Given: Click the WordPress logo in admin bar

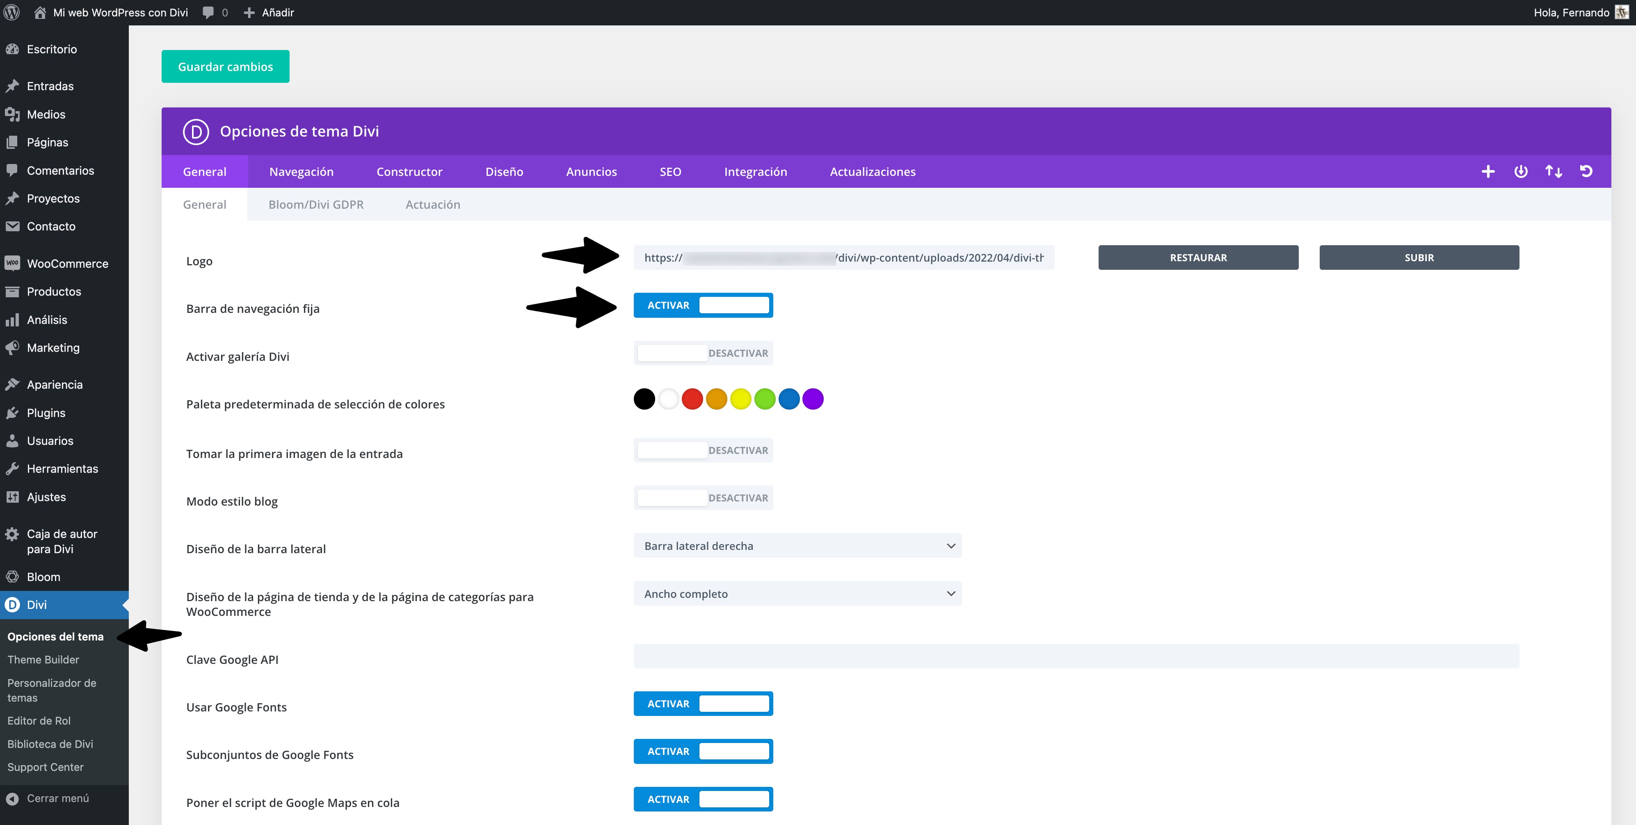Looking at the screenshot, I should (x=11, y=12).
